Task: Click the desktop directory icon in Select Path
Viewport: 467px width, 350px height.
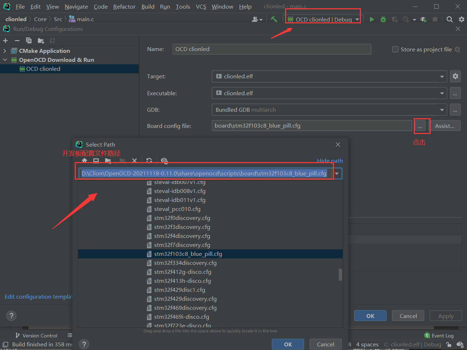Action: pos(96,161)
